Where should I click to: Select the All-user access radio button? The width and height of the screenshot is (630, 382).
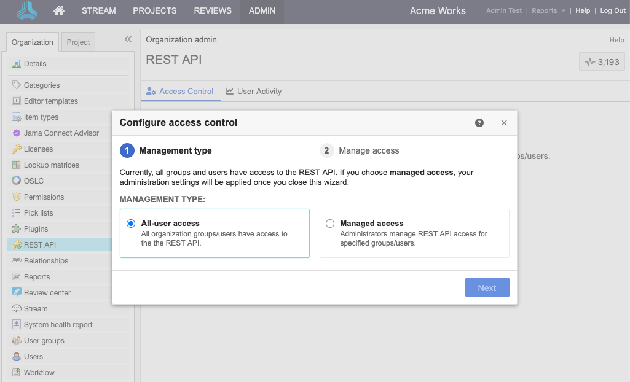click(x=130, y=224)
